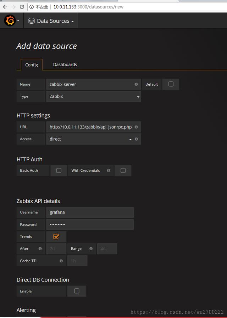Click the Username field containing grafana
Image resolution: width=227 pixels, height=318 pixels.
(90, 212)
